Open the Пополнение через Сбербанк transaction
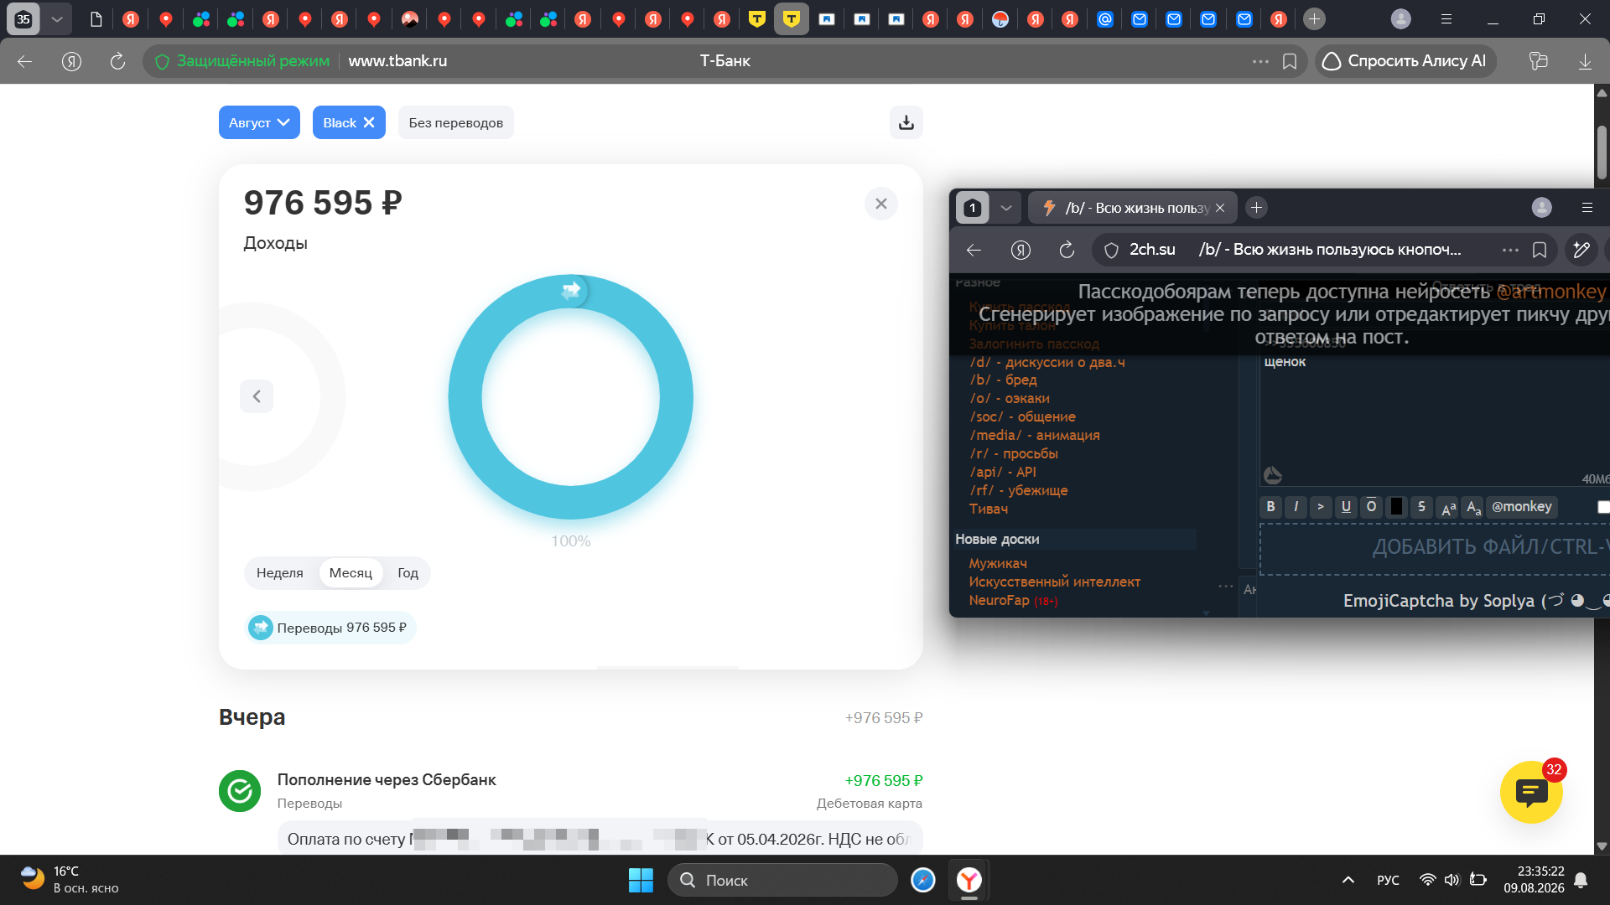1610x905 pixels. pyautogui.click(x=570, y=791)
